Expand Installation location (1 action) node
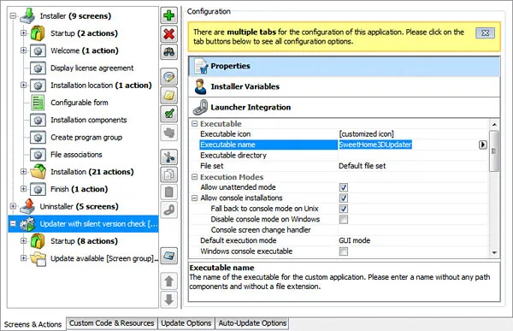The width and height of the screenshot is (513, 331). (x=24, y=86)
